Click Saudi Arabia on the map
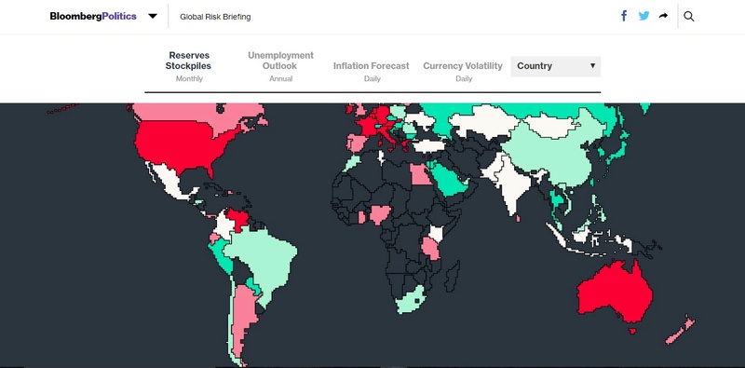 [x=449, y=178]
